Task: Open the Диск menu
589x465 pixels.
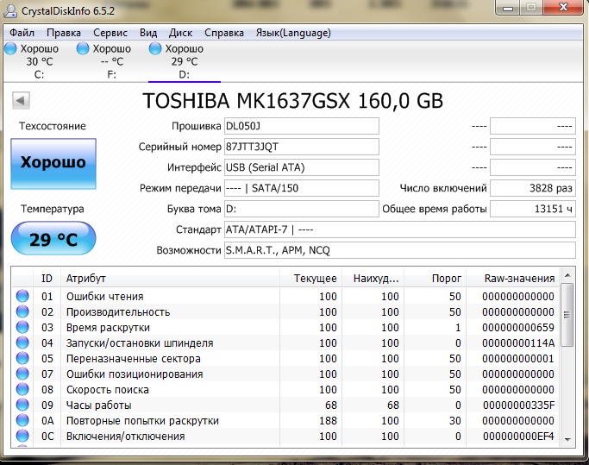Action: 180,33
